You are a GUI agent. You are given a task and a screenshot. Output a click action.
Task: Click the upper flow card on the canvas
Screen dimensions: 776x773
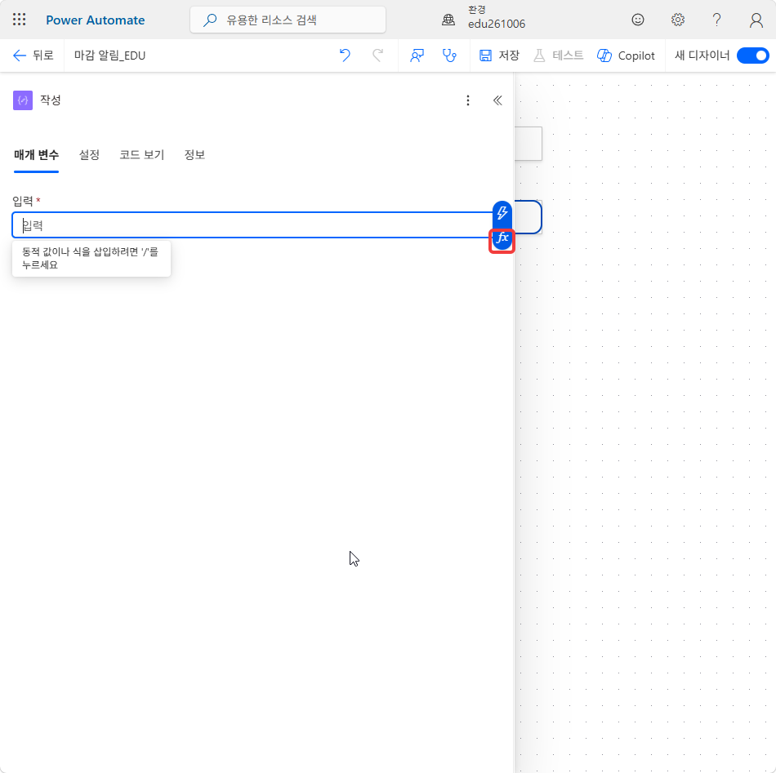(x=528, y=144)
